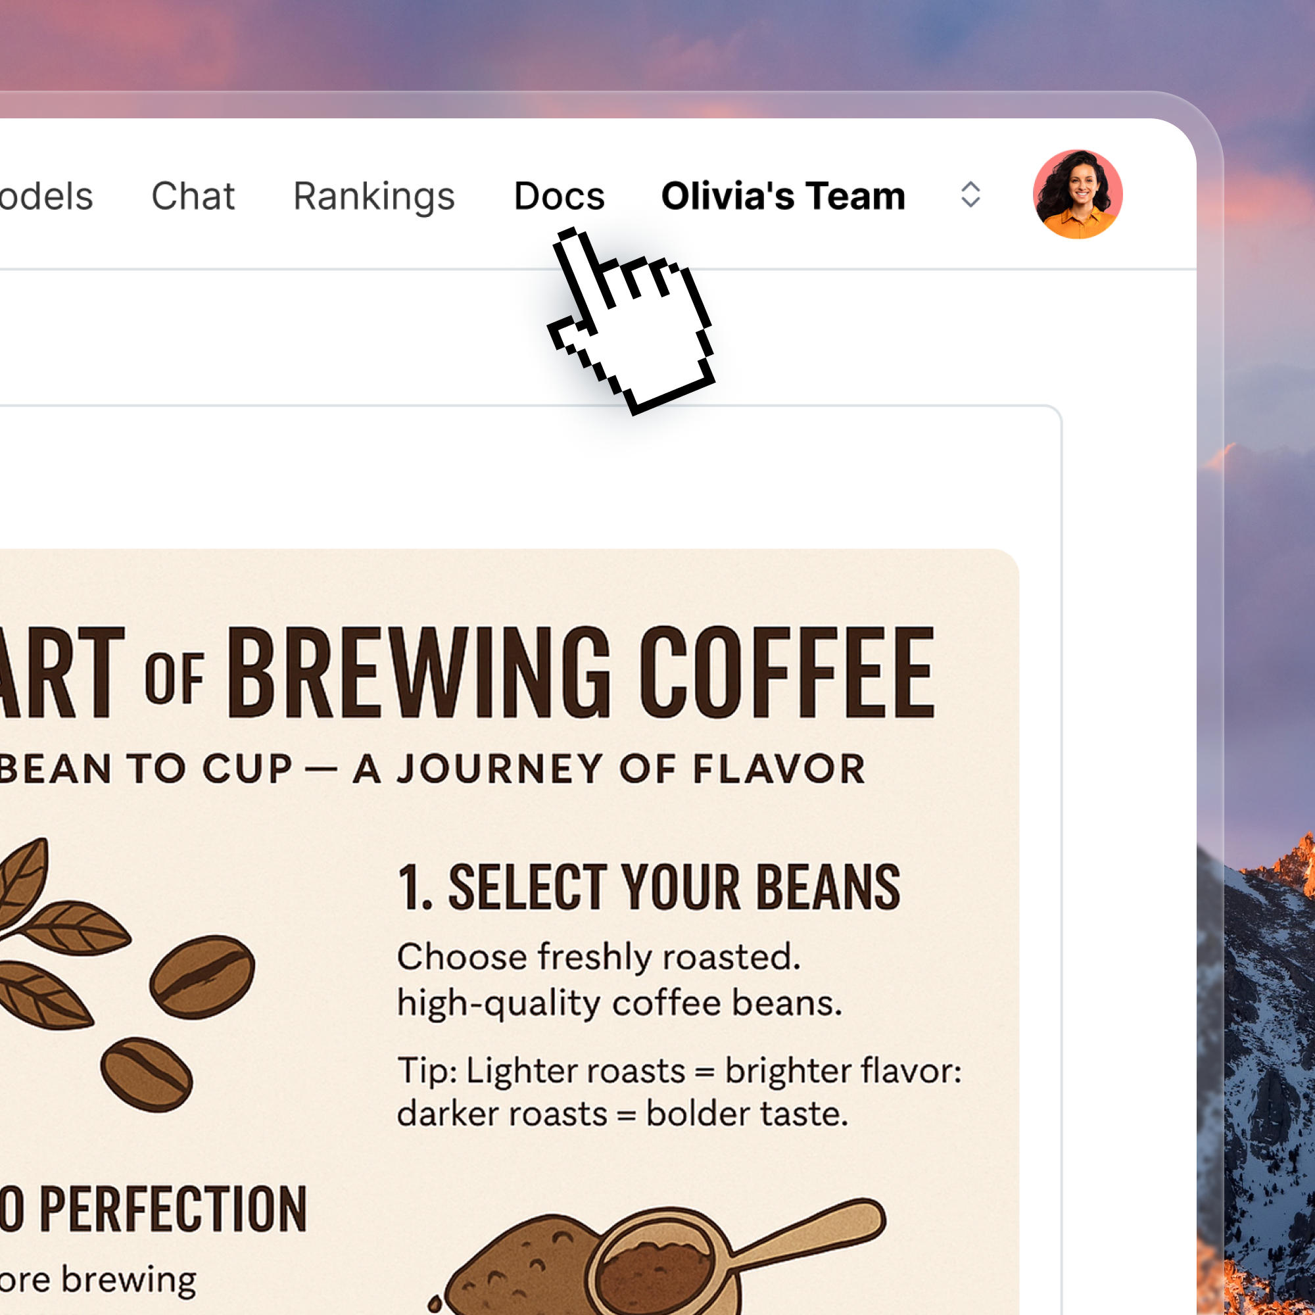
Task: Click the lighter roasts tip text
Action: point(679,1091)
